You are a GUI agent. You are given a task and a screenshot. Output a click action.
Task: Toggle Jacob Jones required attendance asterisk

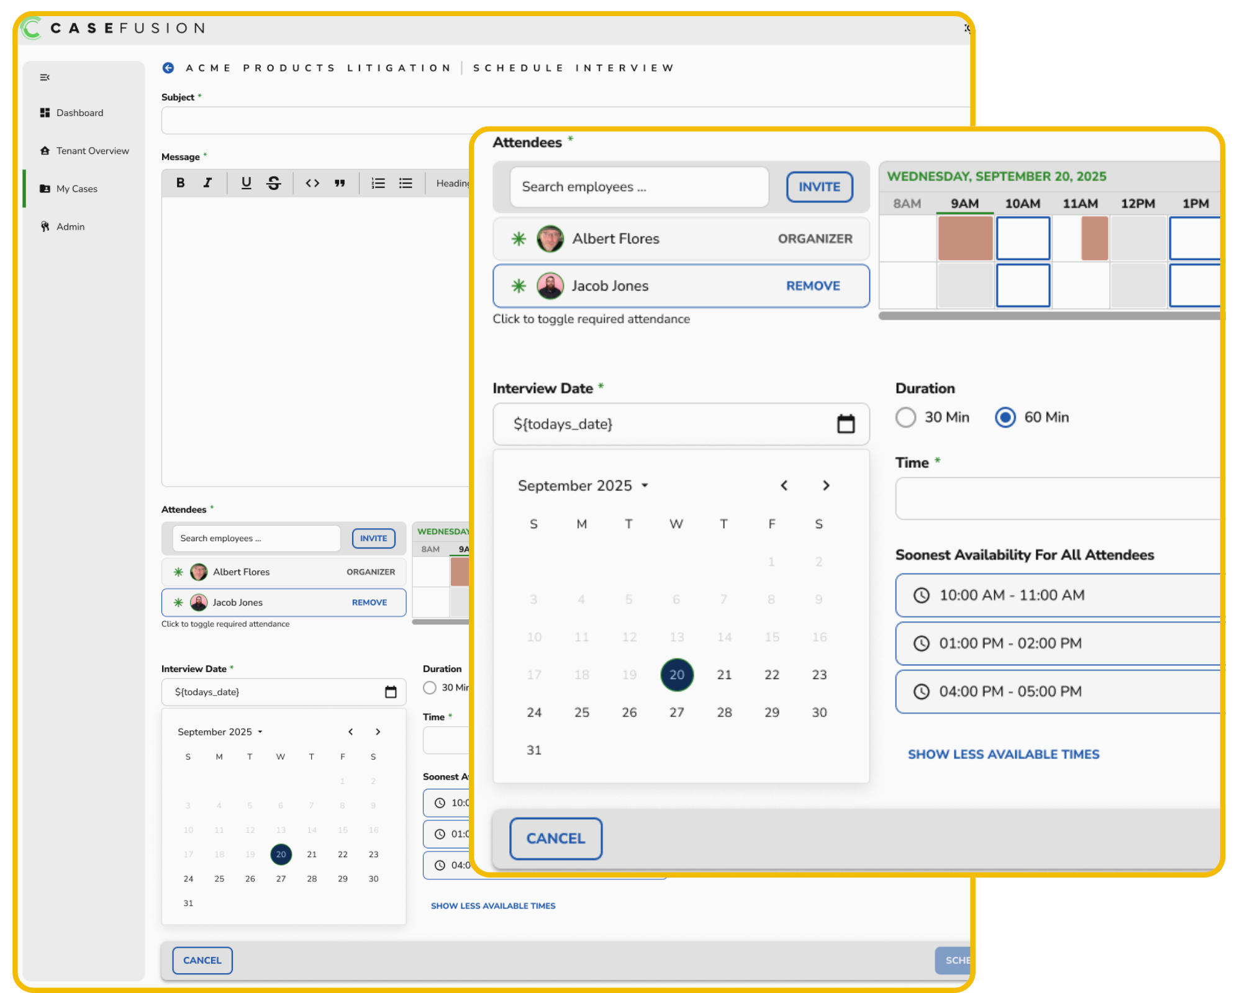click(519, 285)
